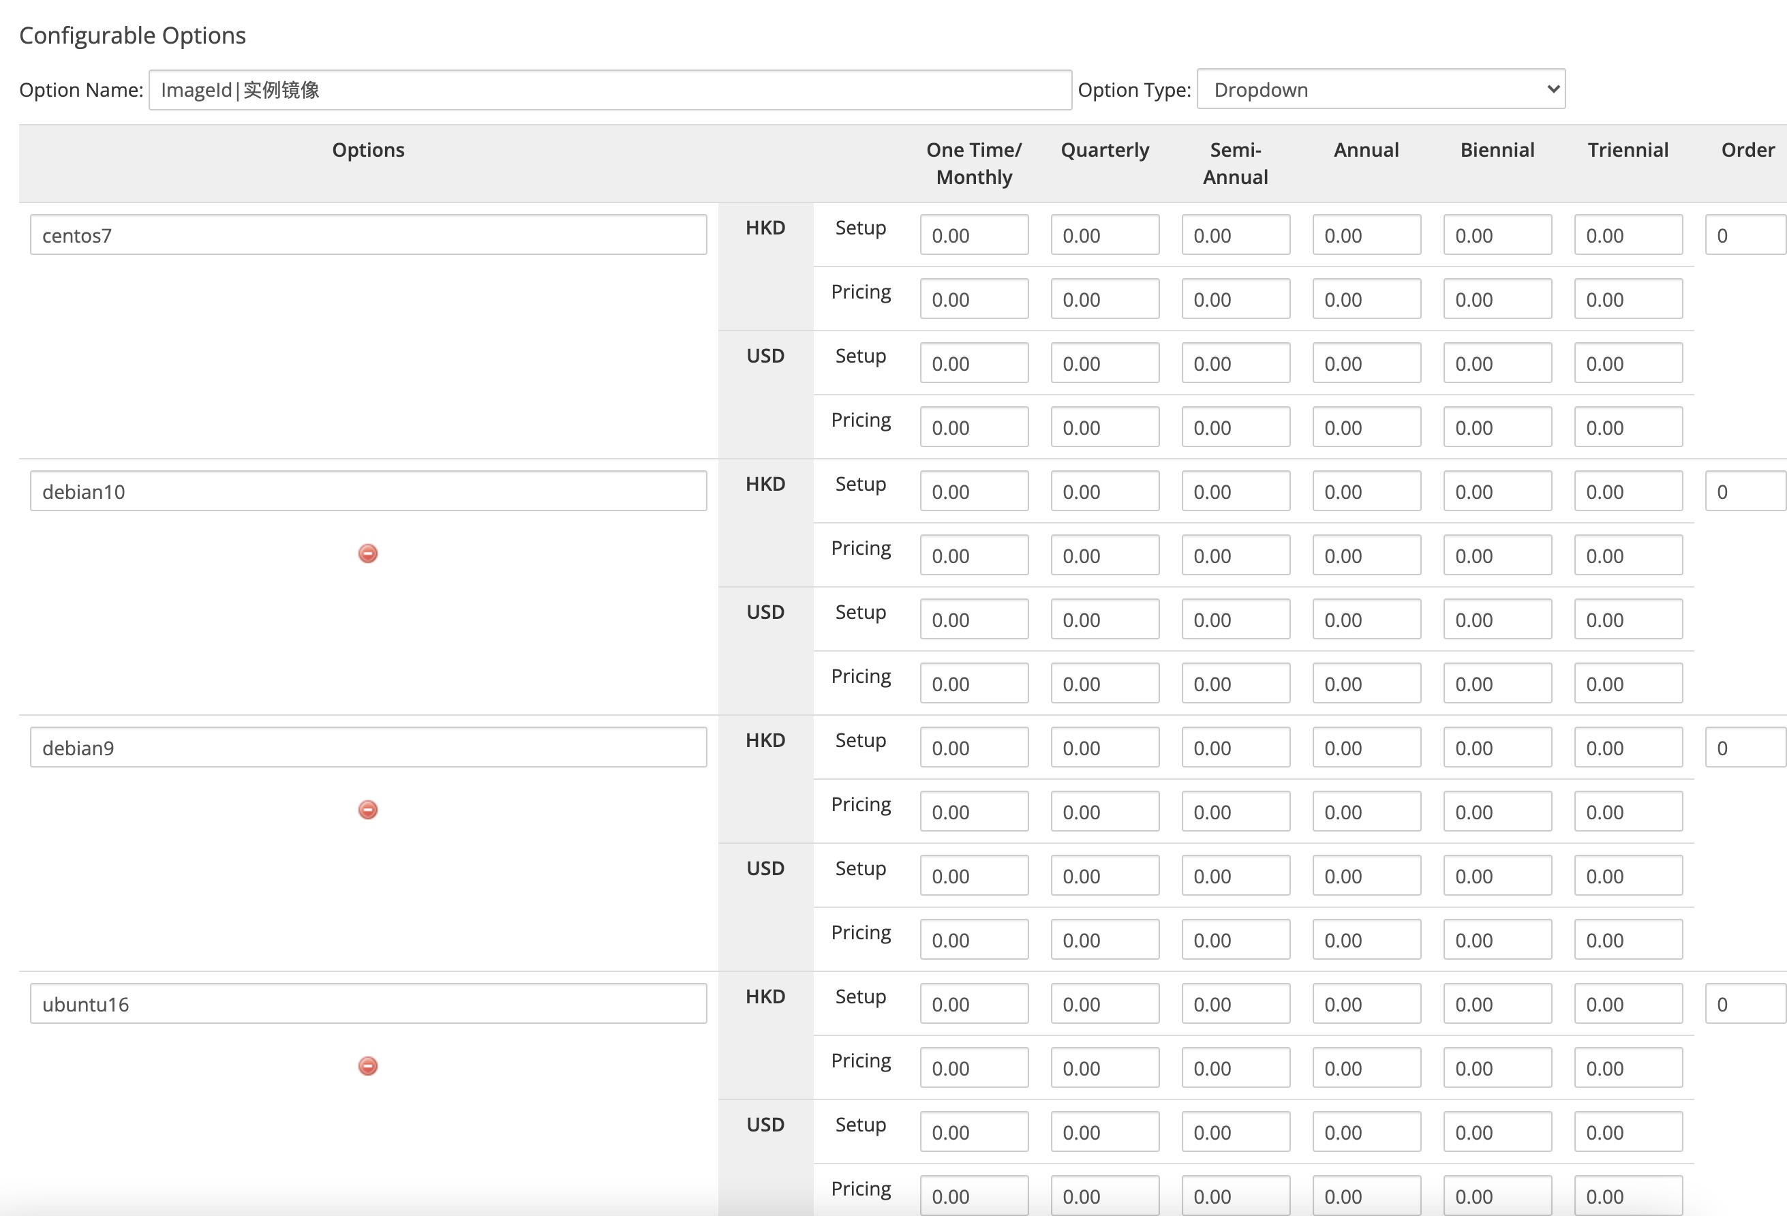Click debian10 USD currency label
The height and width of the screenshot is (1216, 1787).
[765, 612]
